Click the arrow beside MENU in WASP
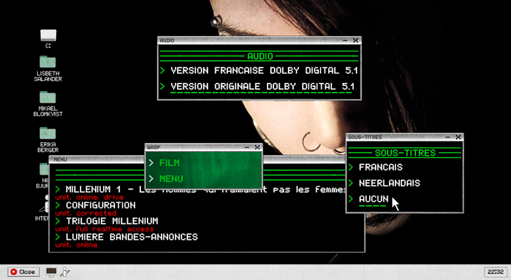The width and height of the screenshot is (511, 280). click(151, 179)
